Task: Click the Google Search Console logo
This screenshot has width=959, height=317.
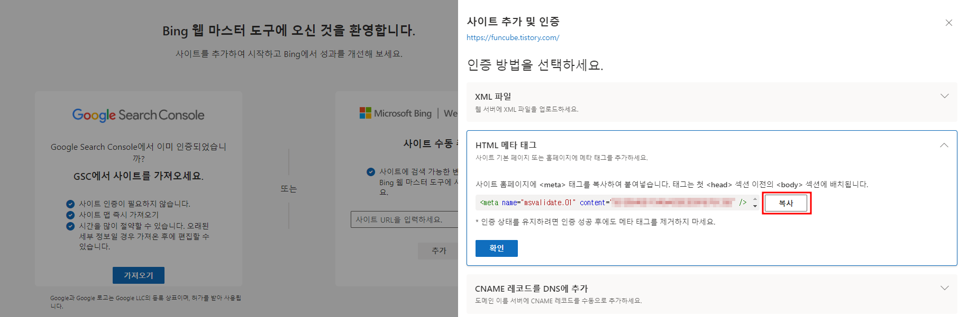Action: 138,115
